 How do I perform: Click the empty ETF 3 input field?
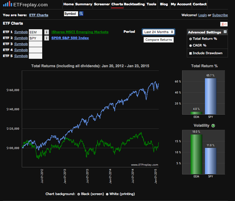coord(36,44)
